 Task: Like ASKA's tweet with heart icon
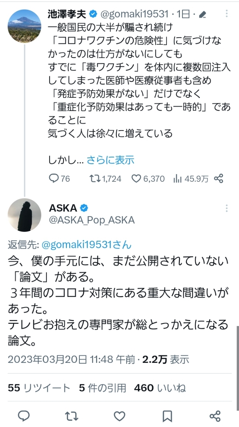pos(119,416)
